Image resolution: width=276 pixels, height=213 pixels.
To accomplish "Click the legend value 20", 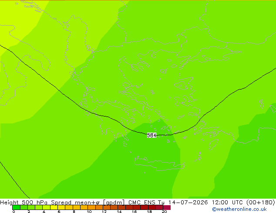I will 164,212.
